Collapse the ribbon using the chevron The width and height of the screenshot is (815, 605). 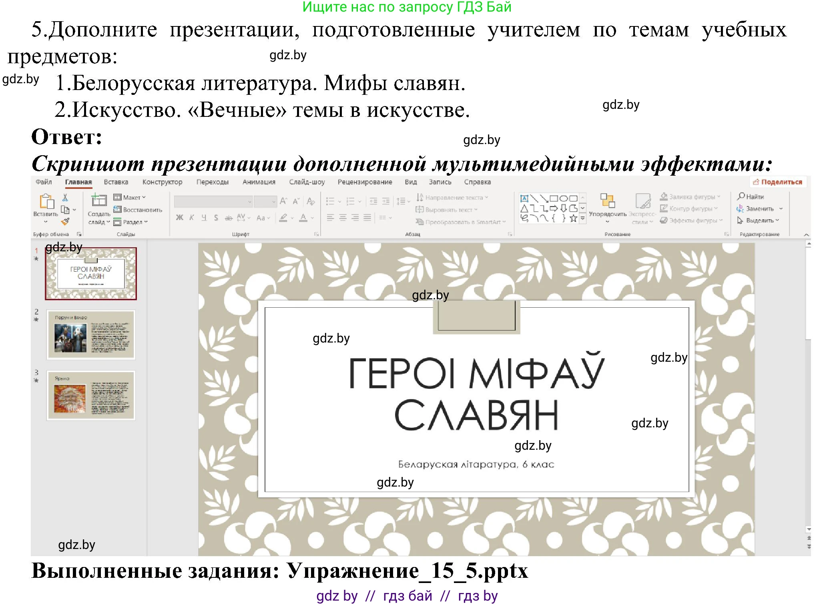[x=806, y=234]
